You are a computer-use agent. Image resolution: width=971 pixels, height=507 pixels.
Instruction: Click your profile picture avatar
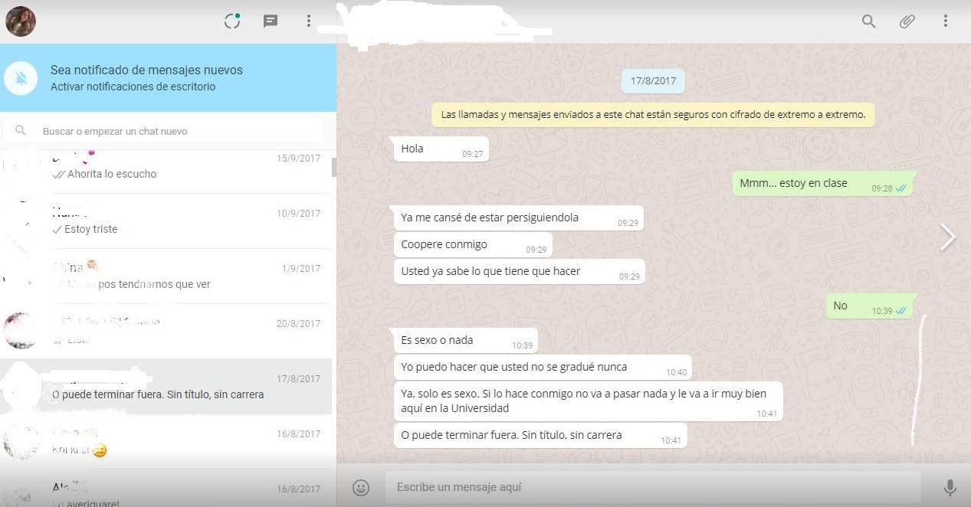(x=20, y=21)
